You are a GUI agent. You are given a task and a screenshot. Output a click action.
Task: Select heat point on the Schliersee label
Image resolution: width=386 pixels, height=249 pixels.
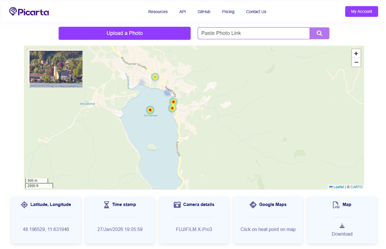[150, 110]
